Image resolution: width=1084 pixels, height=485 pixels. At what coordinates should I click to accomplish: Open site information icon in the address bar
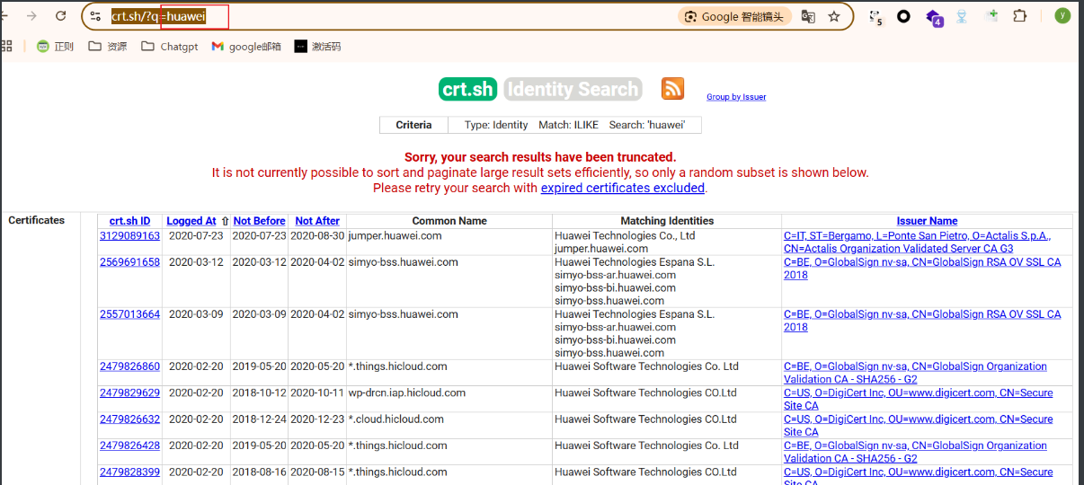pos(95,16)
